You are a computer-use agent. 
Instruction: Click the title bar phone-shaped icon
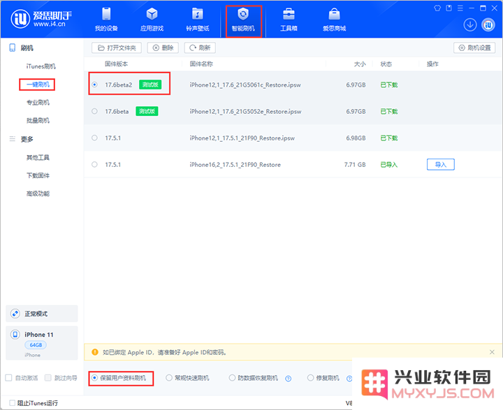coord(449,8)
